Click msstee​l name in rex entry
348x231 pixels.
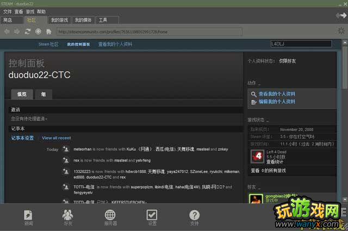pyautogui.click(x=121, y=161)
